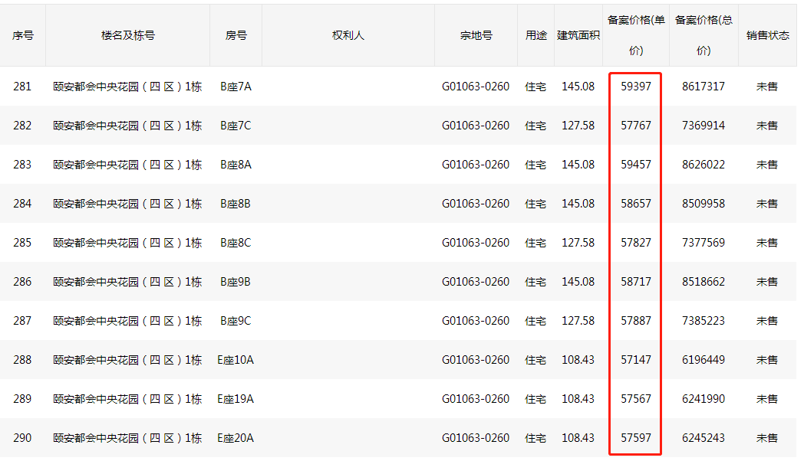Viewport: 804px width, 461px height.
Task: Click unit price 58657
Action: point(636,204)
